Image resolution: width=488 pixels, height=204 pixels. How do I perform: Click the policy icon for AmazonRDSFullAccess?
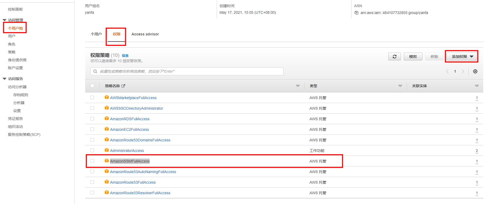click(x=107, y=118)
